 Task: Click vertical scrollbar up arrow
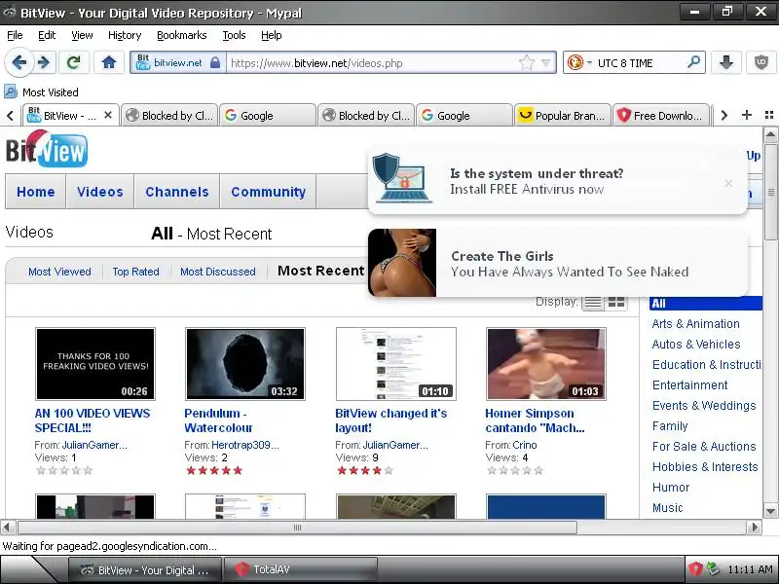(x=770, y=134)
